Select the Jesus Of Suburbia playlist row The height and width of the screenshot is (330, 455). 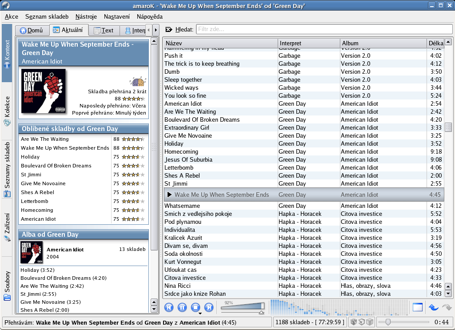tap(303, 159)
